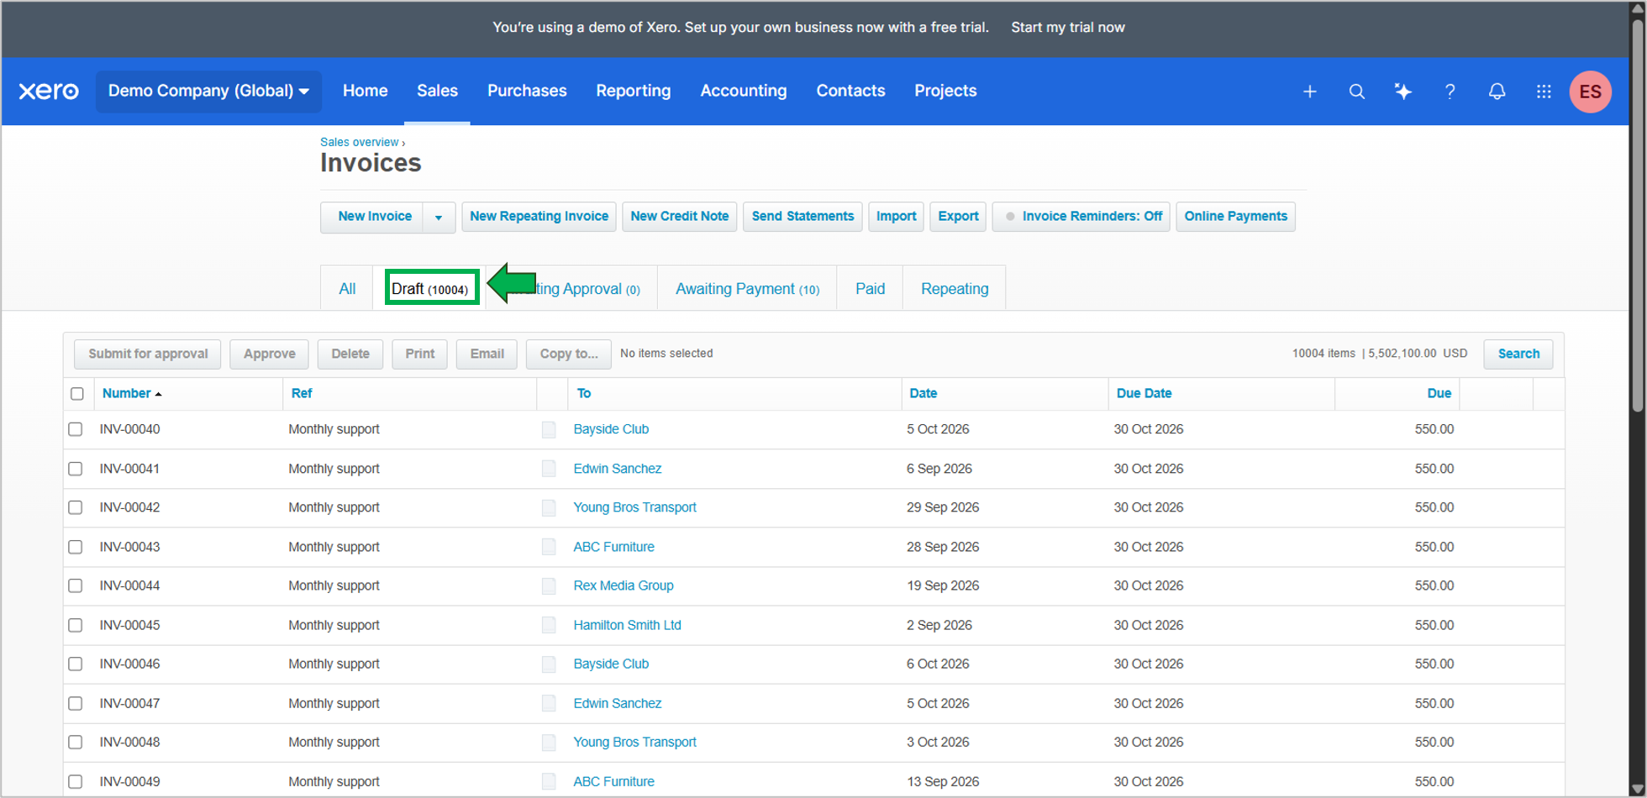
Task: Select the All invoices tab
Action: [347, 289]
